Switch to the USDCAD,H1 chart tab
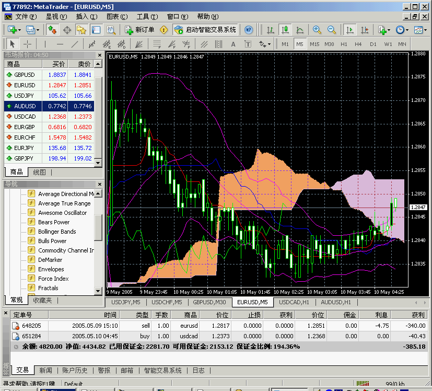432x391 pixels. (x=294, y=302)
